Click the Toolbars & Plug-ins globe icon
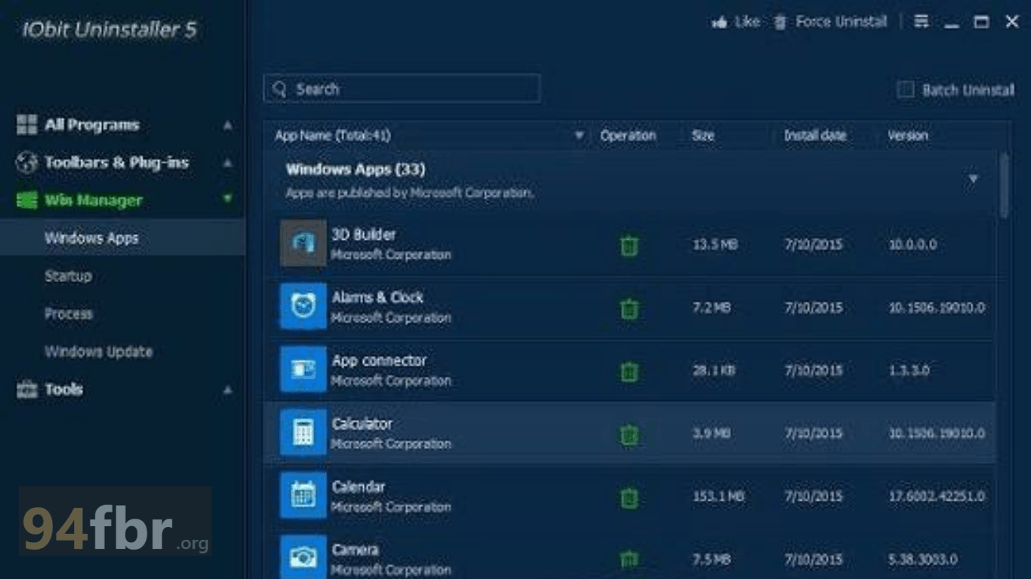 click(x=26, y=163)
